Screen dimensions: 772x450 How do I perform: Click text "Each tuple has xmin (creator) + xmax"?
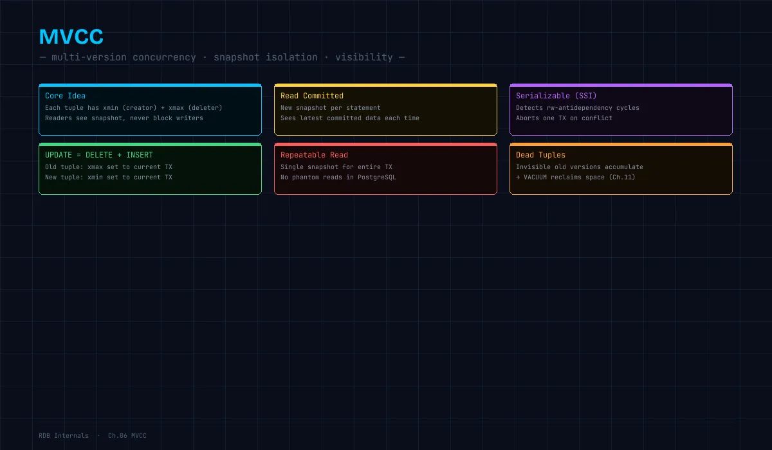(115, 108)
